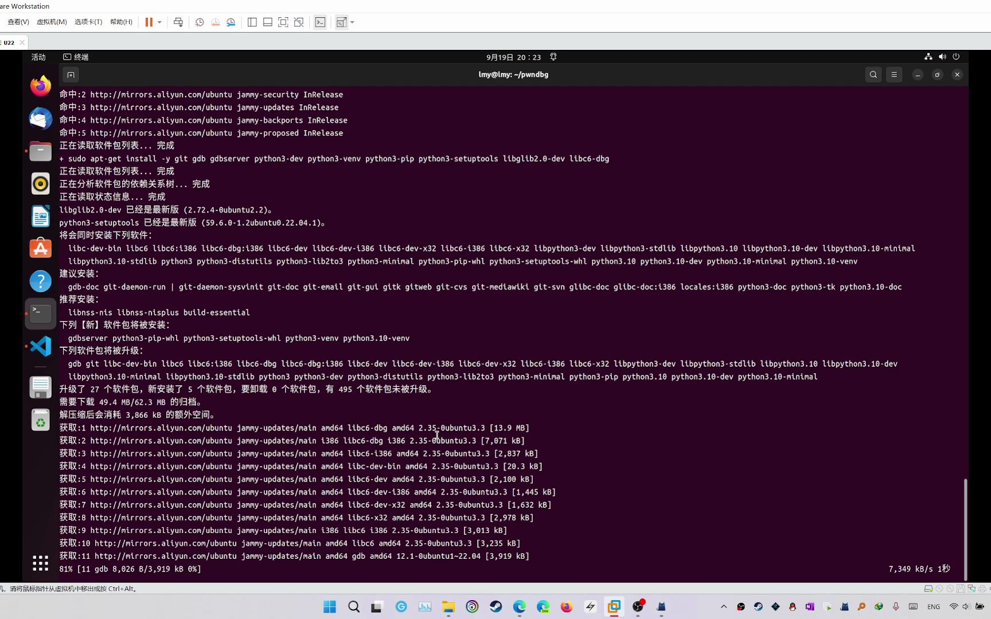Launch Firefox from the Ubuntu dock

coord(40,86)
